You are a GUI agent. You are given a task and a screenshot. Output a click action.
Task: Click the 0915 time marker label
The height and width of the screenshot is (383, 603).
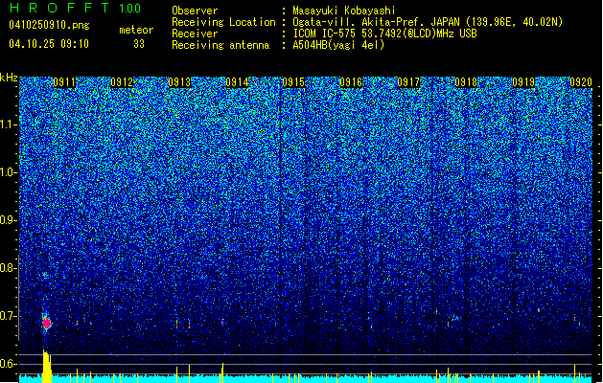pos(293,82)
